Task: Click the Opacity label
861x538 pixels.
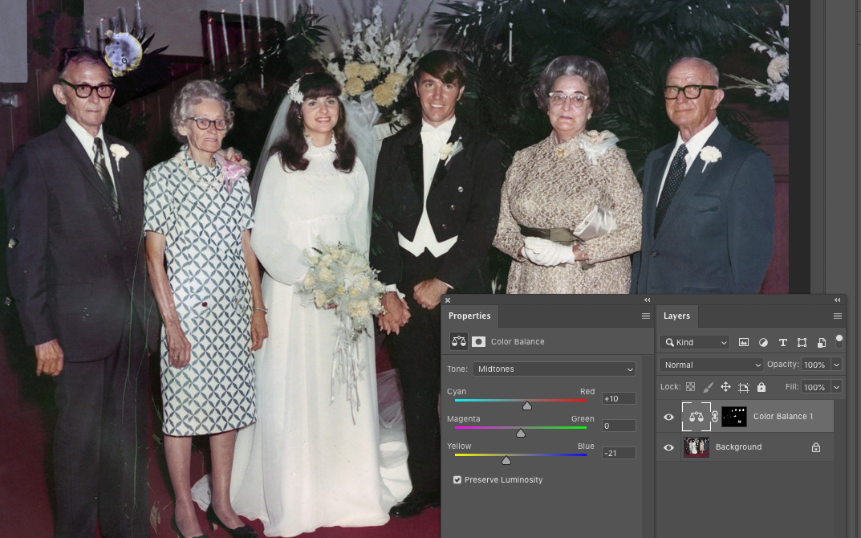Action: coord(783,365)
